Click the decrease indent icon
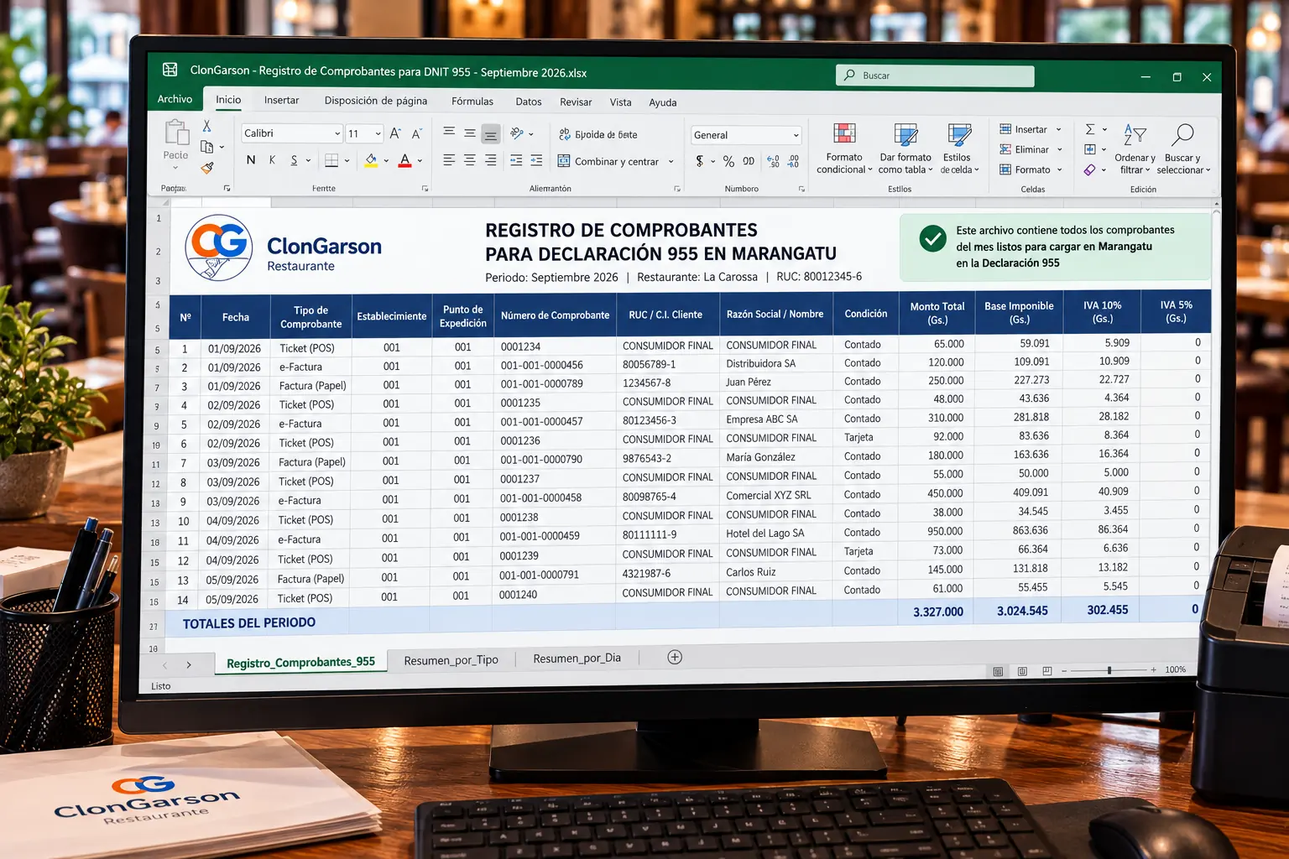This screenshot has width=1289, height=859. coord(516,160)
